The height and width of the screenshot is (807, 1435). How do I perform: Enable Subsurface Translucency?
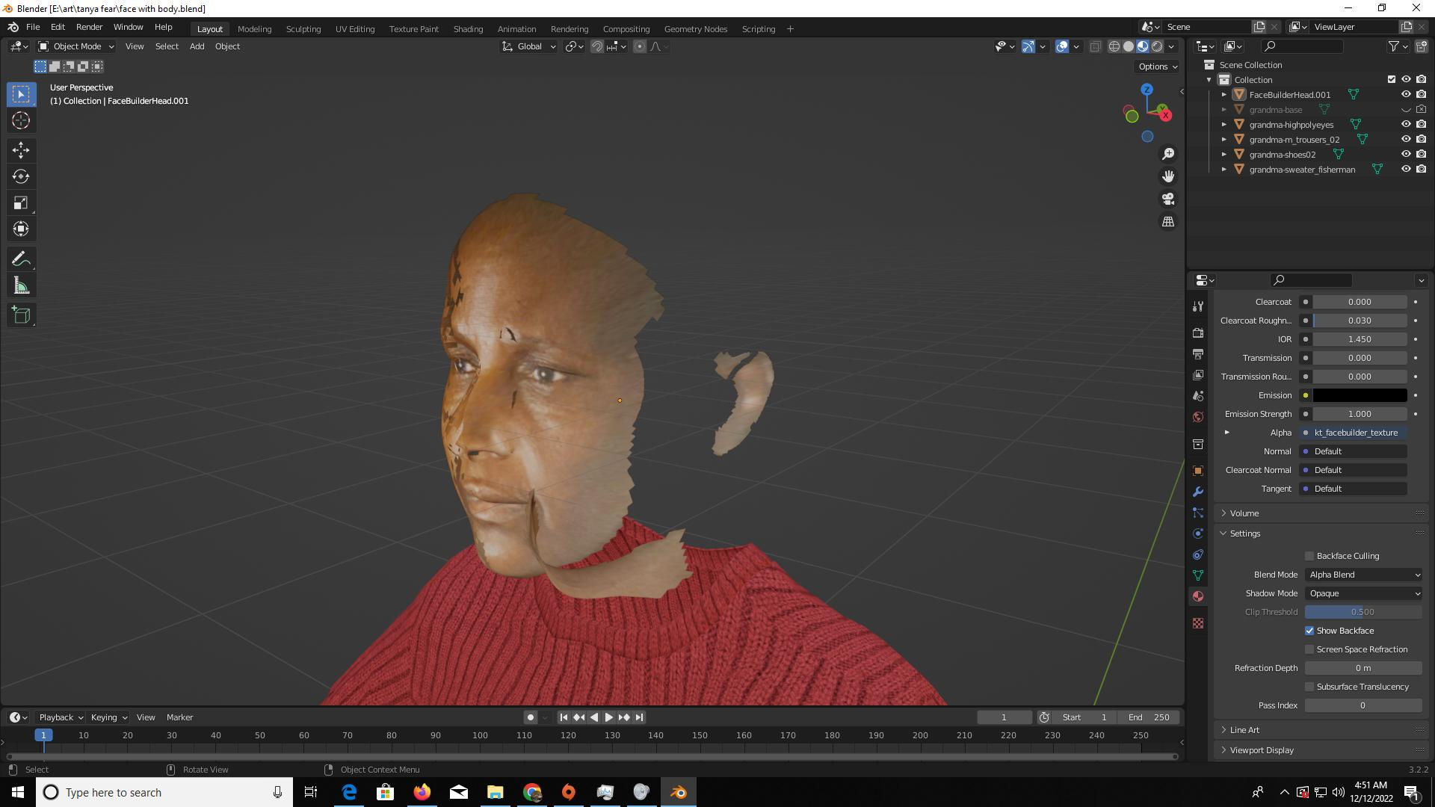tap(1309, 687)
